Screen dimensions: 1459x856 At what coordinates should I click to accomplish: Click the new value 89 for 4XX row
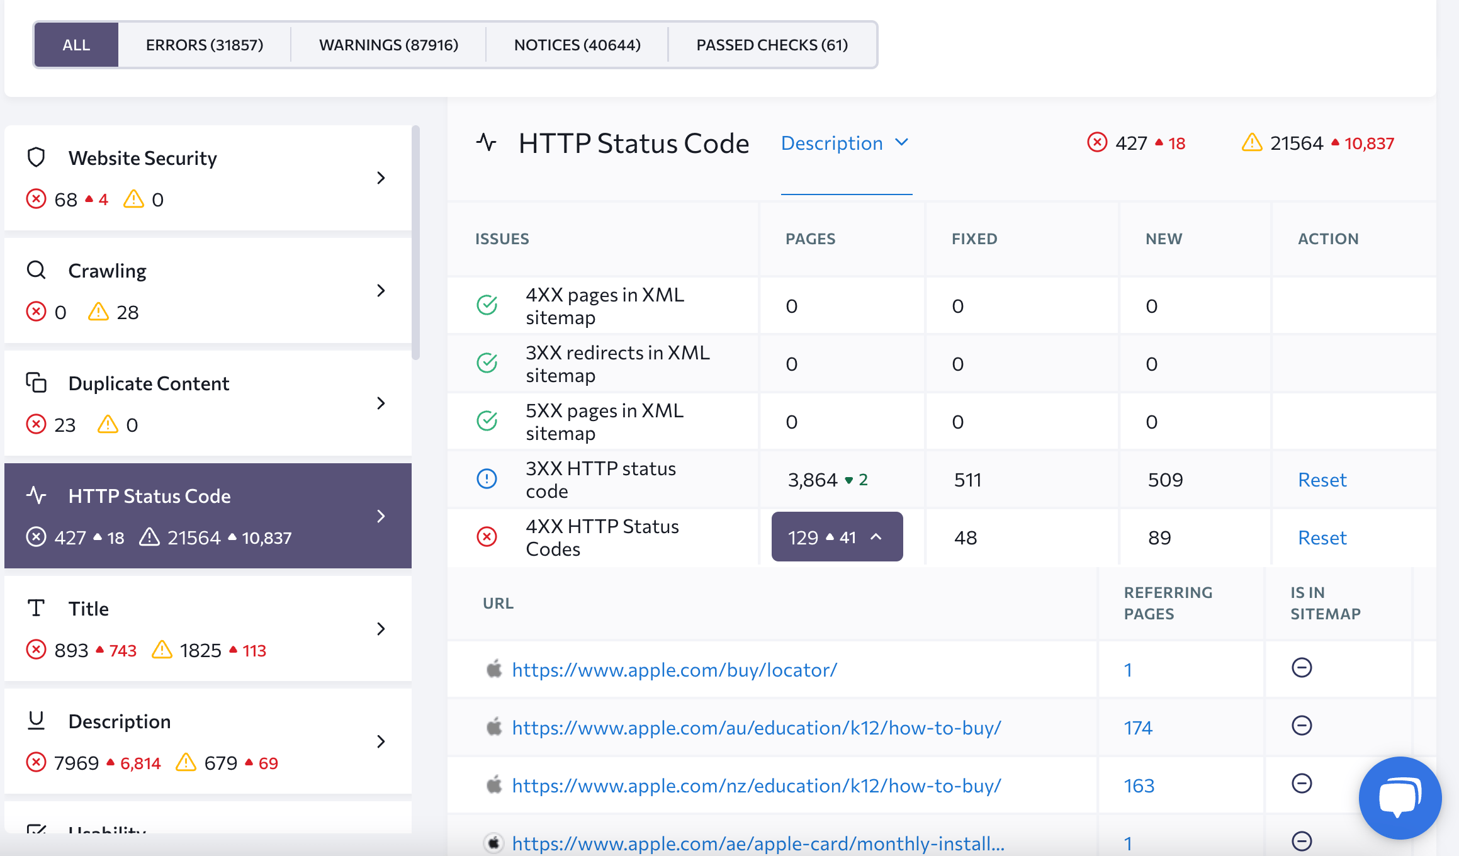coord(1159,538)
